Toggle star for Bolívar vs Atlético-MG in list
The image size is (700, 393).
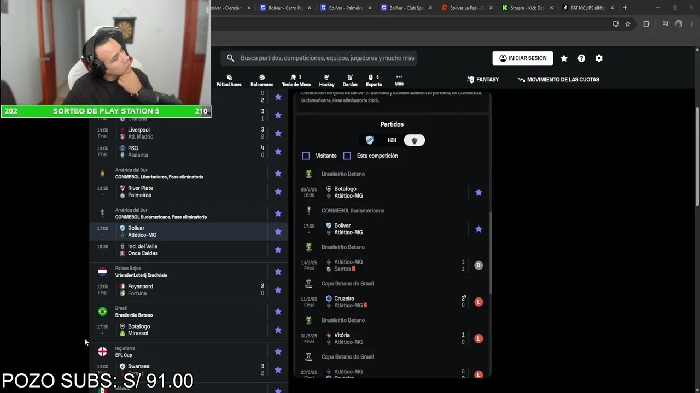[x=278, y=231]
